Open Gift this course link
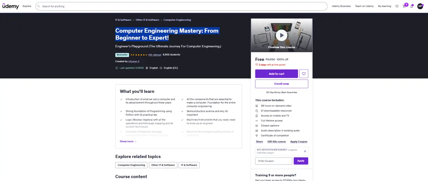 pos(277,142)
